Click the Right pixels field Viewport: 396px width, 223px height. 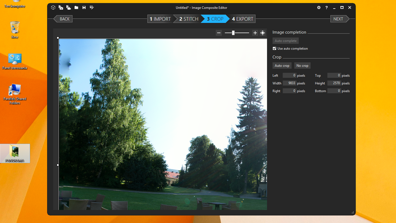pyautogui.click(x=289, y=91)
